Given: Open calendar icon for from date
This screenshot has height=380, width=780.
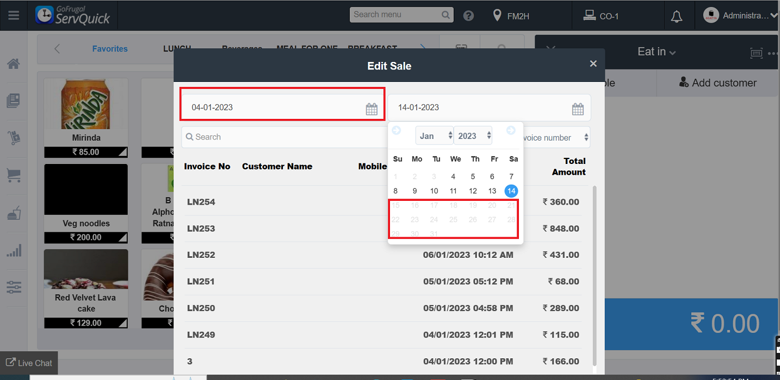Looking at the screenshot, I should (x=372, y=109).
